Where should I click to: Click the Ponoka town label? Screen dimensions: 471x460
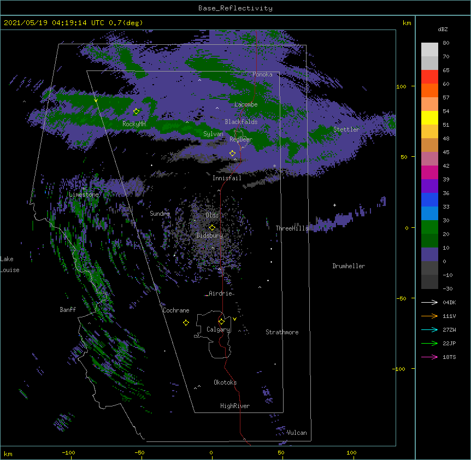pyautogui.click(x=262, y=74)
